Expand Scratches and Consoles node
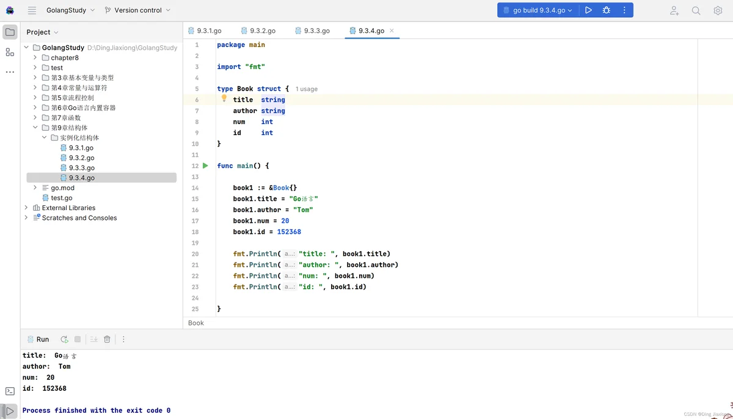The height and width of the screenshot is (419, 733). coord(26,217)
